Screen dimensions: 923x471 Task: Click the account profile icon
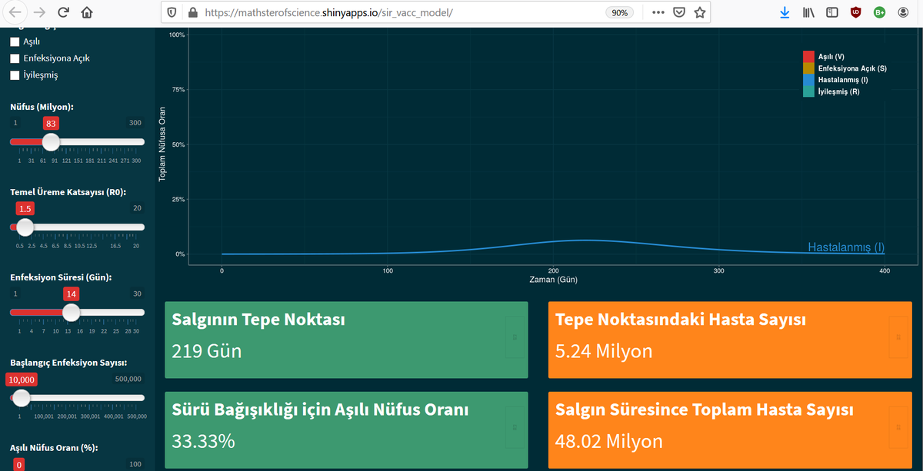coord(901,12)
